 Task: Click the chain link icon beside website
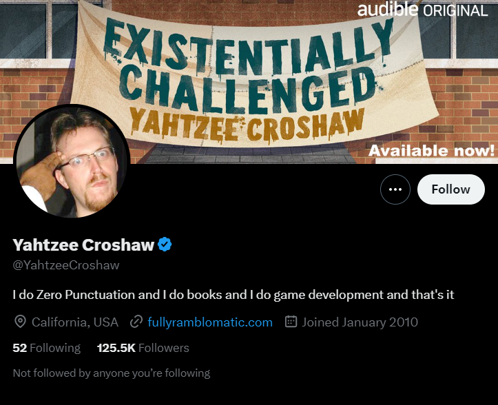(x=136, y=322)
